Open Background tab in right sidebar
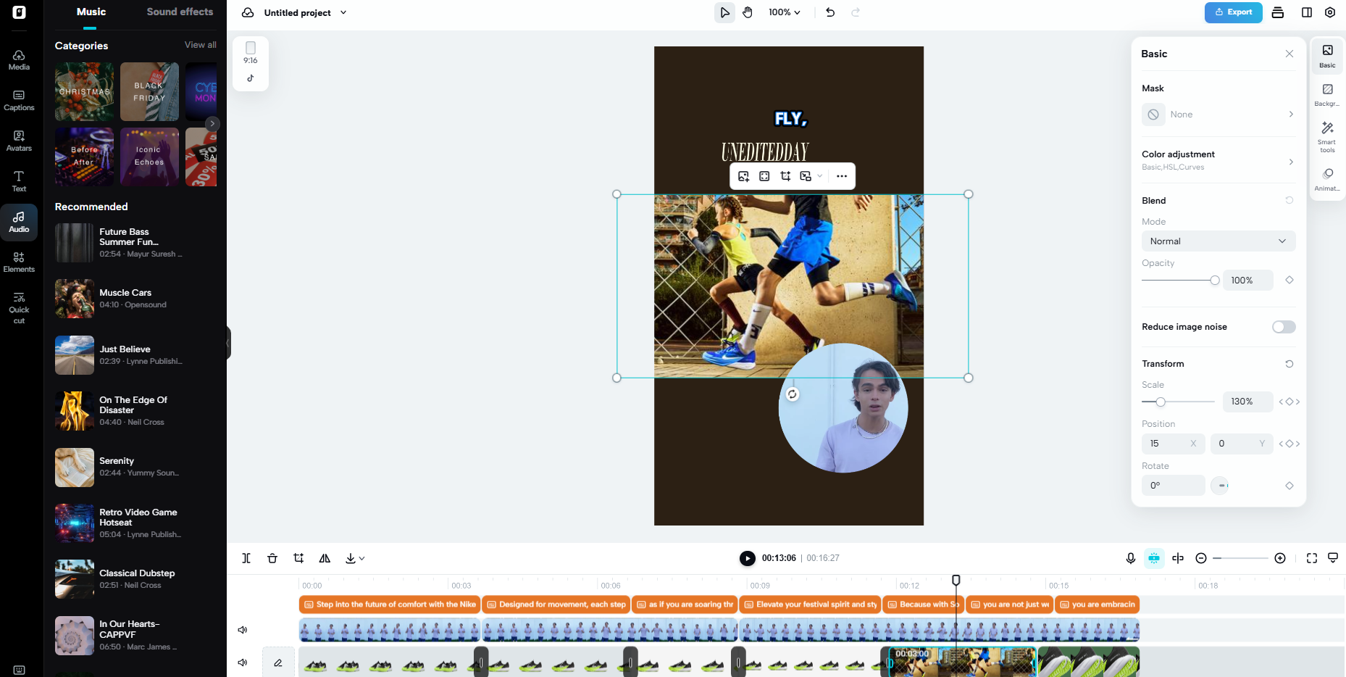1346x677 pixels. (1327, 95)
